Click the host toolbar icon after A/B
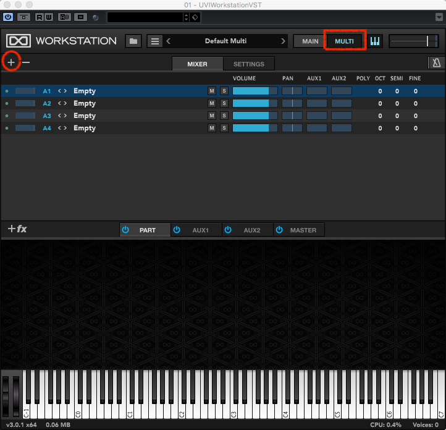 (80, 17)
